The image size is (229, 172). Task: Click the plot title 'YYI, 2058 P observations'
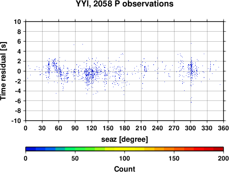coord(125,4)
